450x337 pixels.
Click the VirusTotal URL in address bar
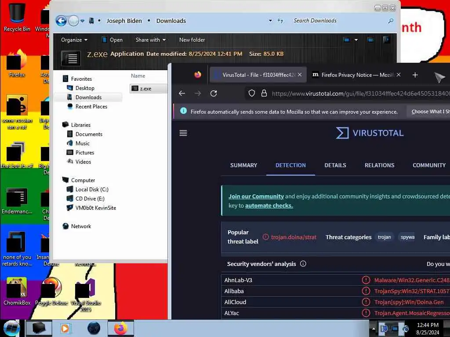(x=361, y=94)
